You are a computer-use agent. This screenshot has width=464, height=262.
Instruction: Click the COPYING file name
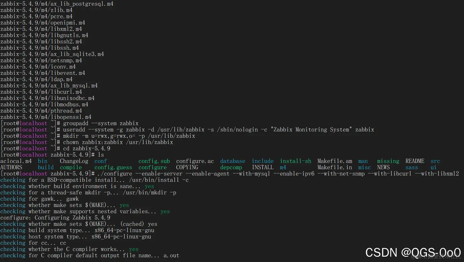[x=187, y=167]
